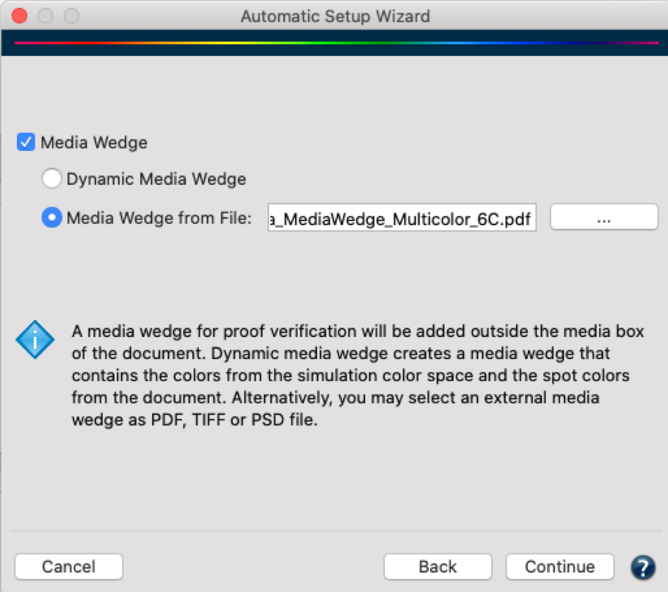
Task: Click the rainbow color spectrum bar
Action: tap(337, 42)
